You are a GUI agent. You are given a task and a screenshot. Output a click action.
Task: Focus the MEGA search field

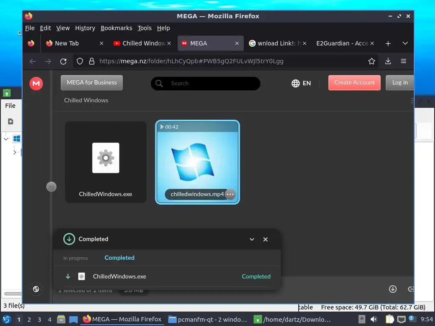pos(205,84)
